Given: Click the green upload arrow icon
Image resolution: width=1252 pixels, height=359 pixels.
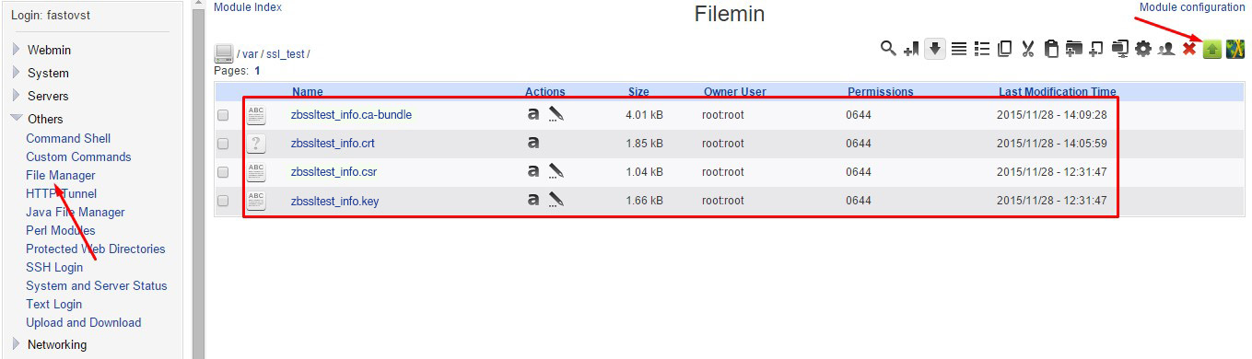Looking at the screenshot, I should (1212, 50).
